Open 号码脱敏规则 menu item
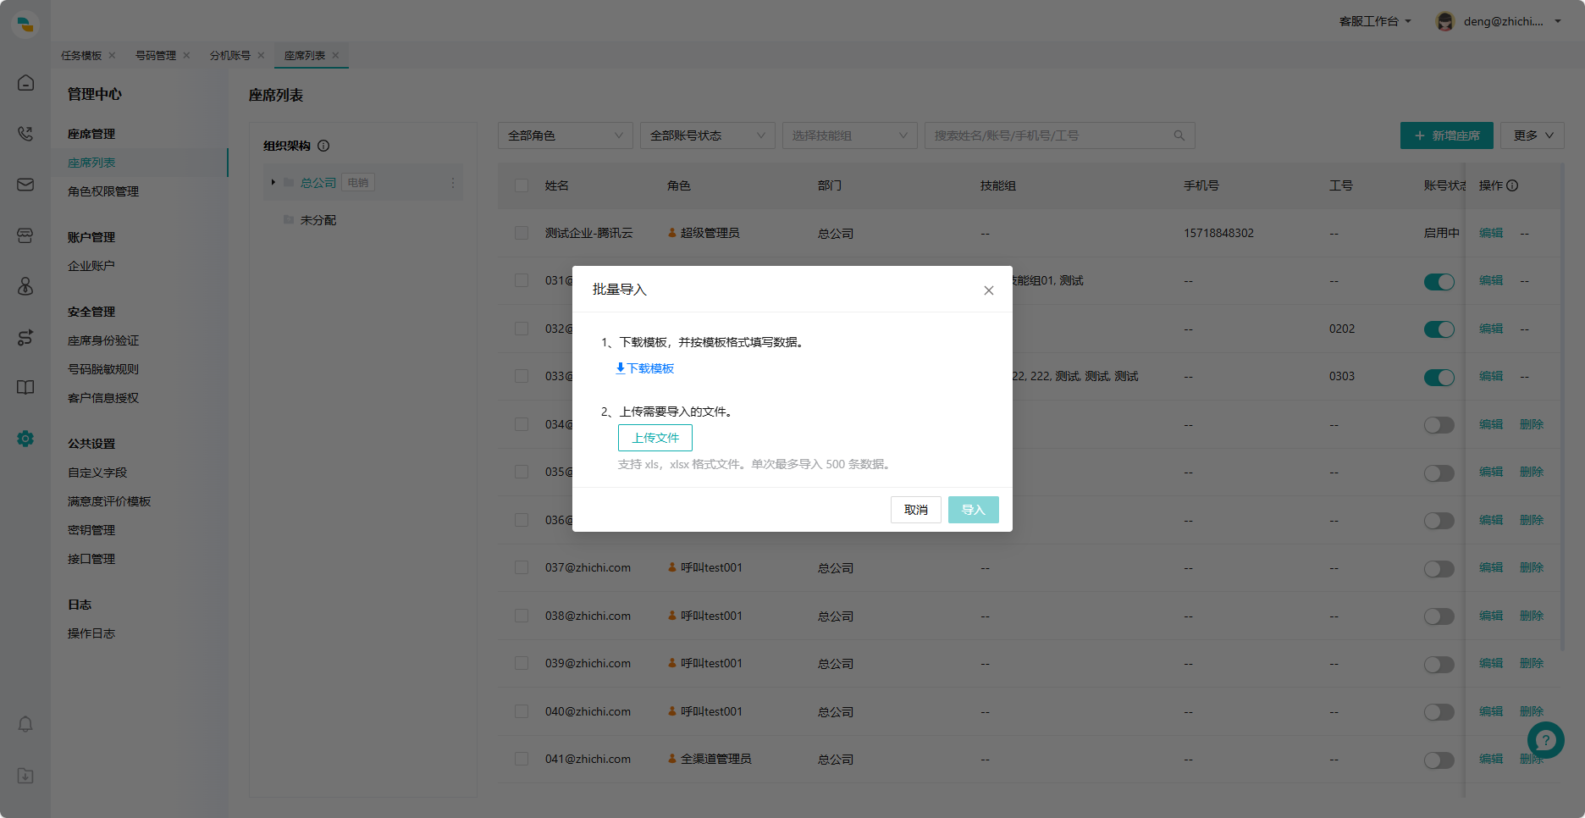The image size is (1585, 818). [x=103, y=369]
